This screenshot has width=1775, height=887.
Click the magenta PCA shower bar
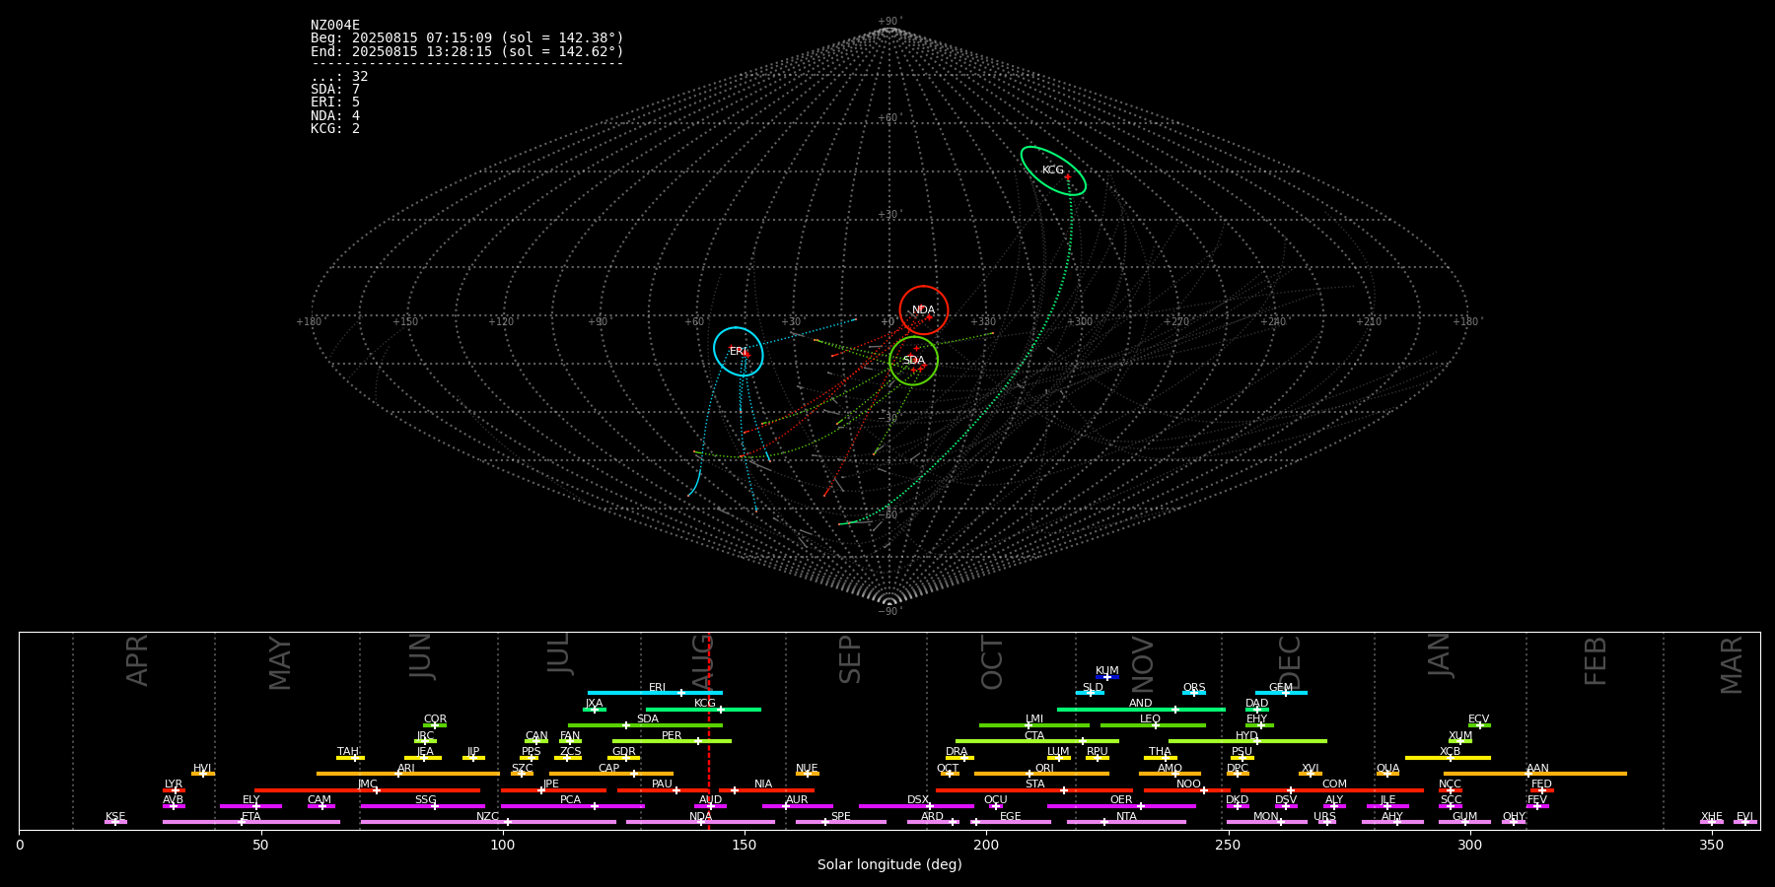click(572, 806)
